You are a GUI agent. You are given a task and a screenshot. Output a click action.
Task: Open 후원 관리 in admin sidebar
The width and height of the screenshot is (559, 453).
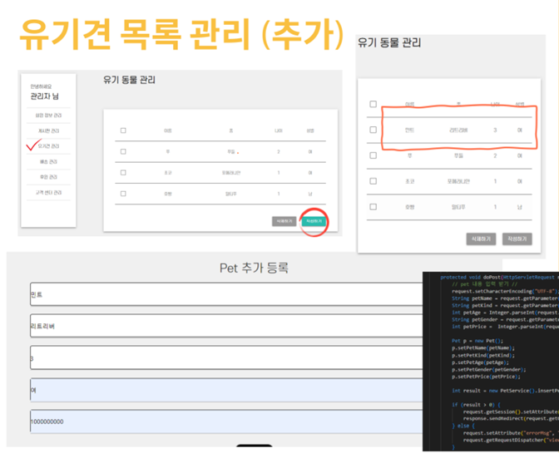click(48, 177)
